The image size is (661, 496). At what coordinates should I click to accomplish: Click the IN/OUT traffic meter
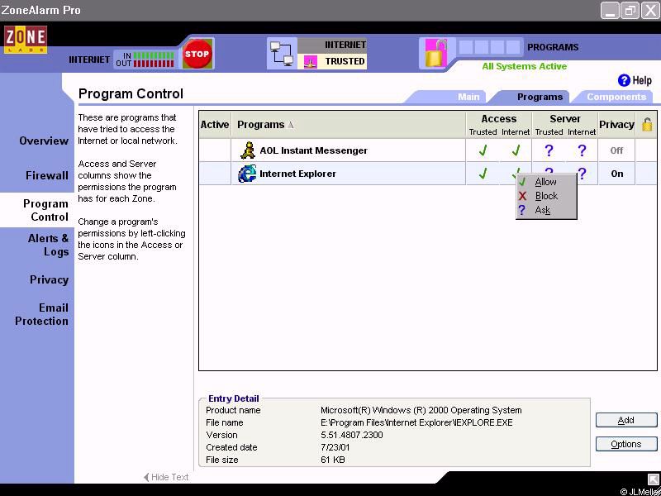pos(145,60)
